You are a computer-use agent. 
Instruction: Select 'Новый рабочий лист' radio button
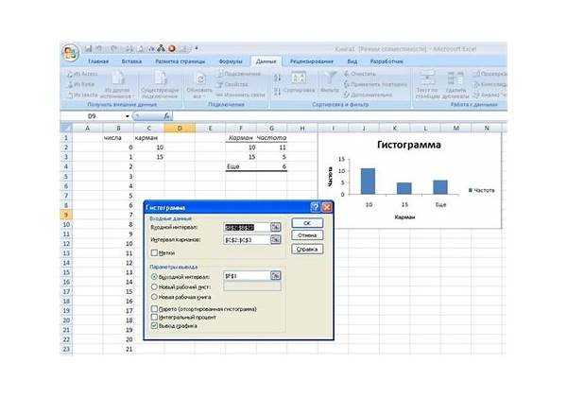point(154,287)
